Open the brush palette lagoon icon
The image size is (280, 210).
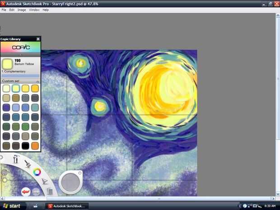coord(28,163)
